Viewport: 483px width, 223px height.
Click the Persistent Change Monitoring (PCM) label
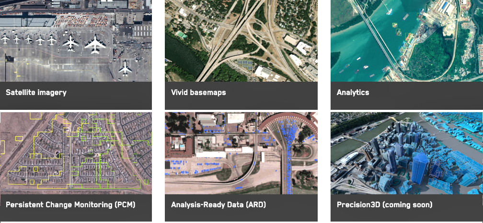point(70,205)
